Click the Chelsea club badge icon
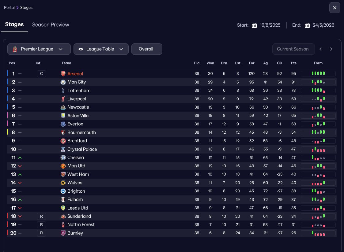This screenshot has width=344, height=252. click(x=63, y=157)
